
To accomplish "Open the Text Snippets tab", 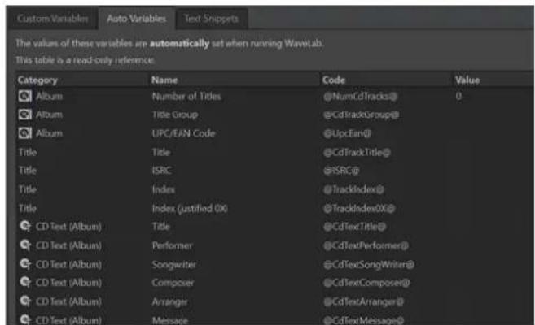I will coord(211,19).
